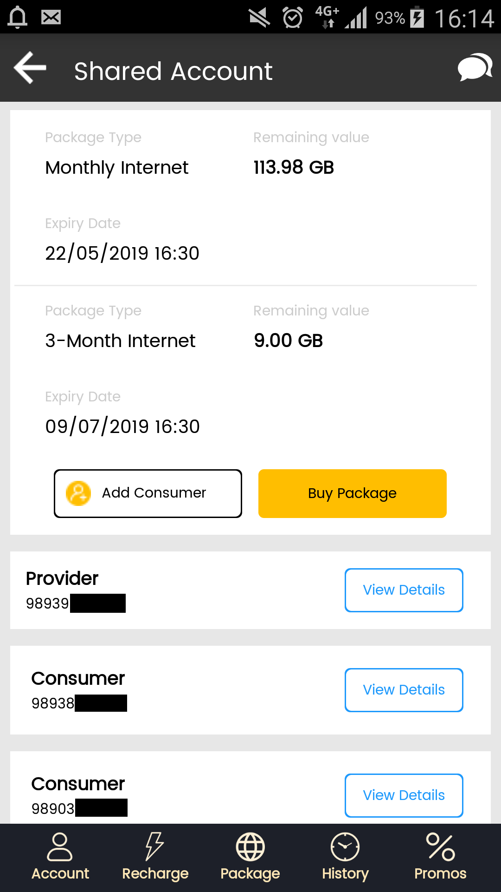Tap the alarm clock status icon
The width and height of the screenshot is (501, 892).
tap(293, 18)
